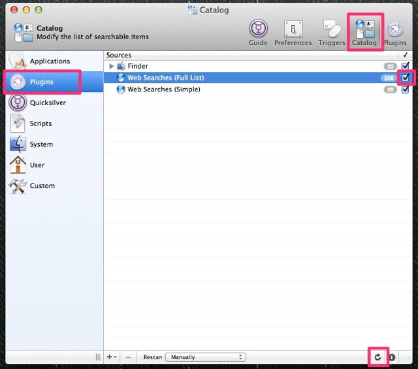The image size is (418, 369).
Task: Click the Web Searches (Full List) globe icon
Action: [x=121, y=78]
